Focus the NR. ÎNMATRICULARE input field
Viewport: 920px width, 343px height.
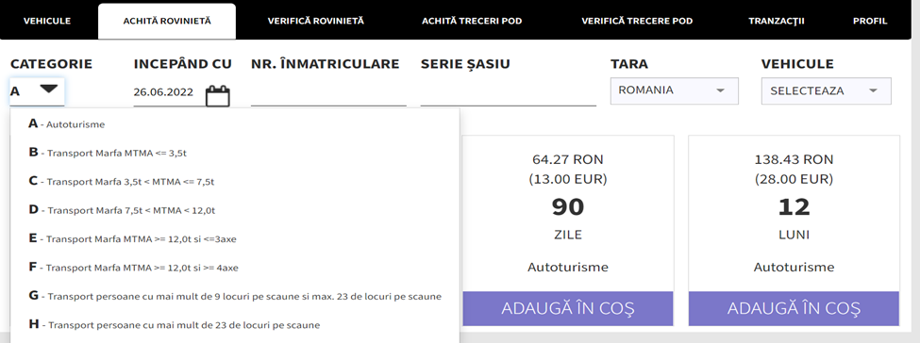click(328, 92)
